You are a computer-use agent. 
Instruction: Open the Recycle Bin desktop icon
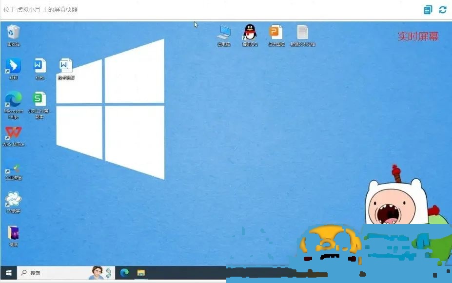pyautogui.click(x=13, y=36)
